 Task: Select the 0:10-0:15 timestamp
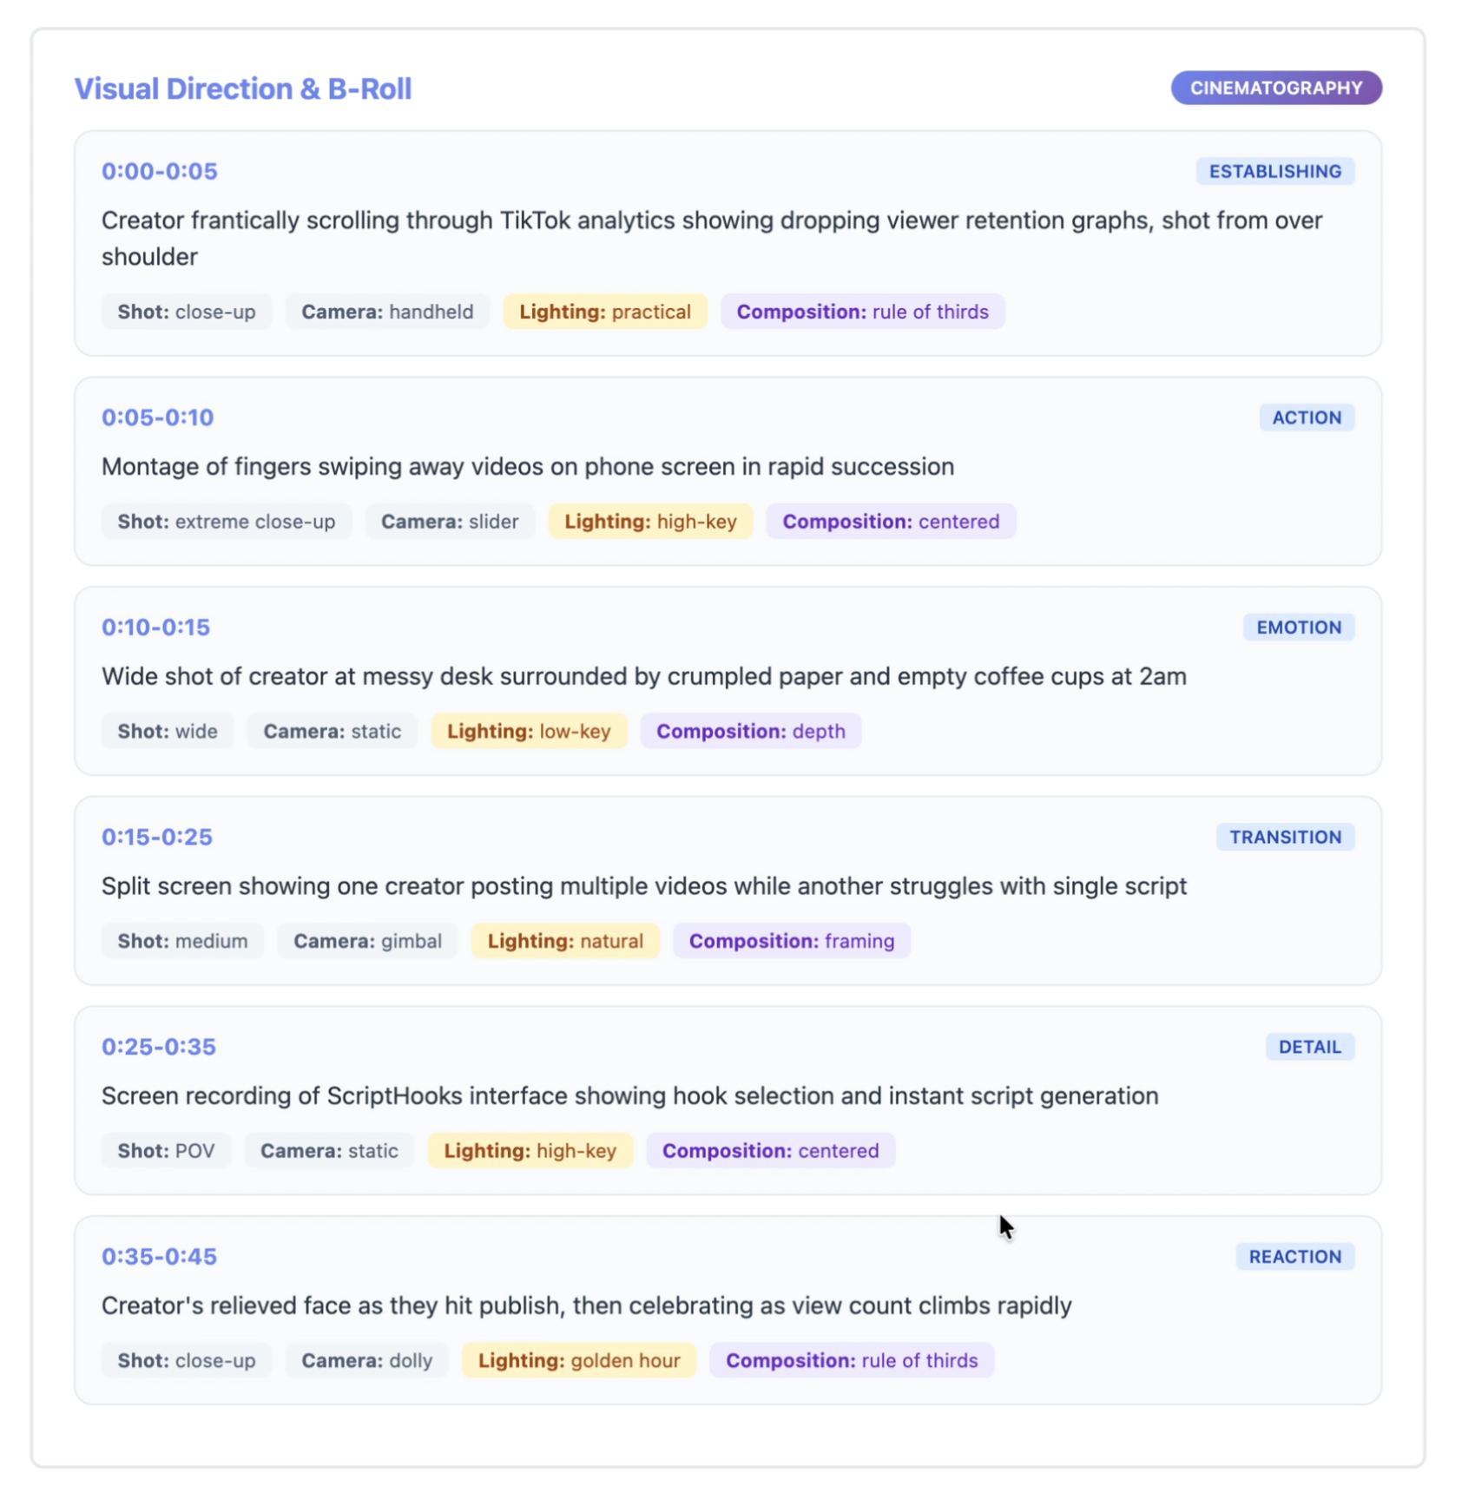tap(155, 627)
